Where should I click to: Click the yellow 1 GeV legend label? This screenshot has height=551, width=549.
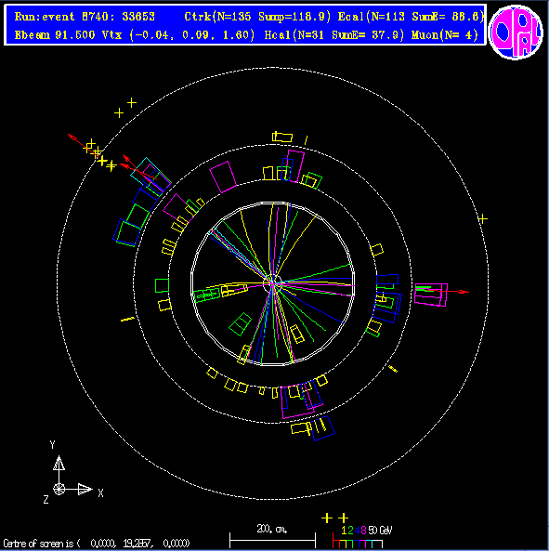click(x=344, y=530)
